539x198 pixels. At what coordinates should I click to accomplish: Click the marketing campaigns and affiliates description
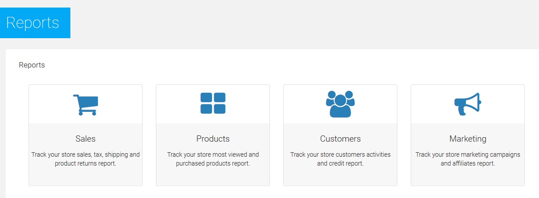468,159
